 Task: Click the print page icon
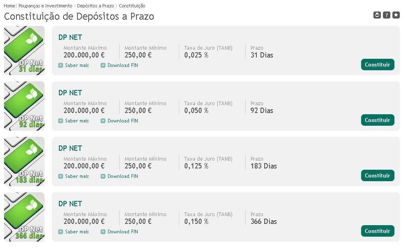(x=377, y=15)
